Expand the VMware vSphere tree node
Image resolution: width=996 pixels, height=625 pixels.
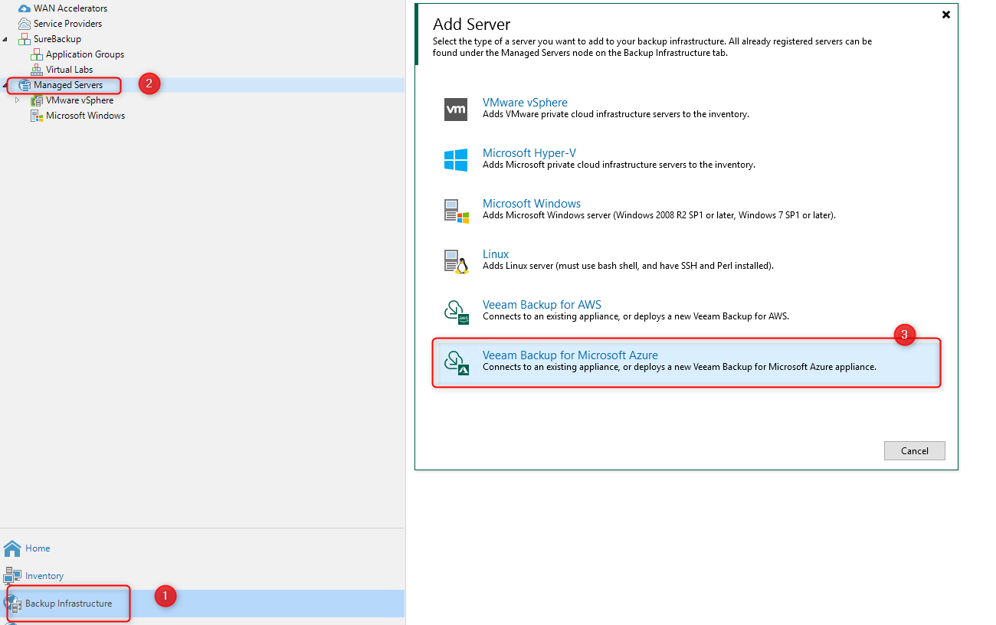tap(18, 100)
